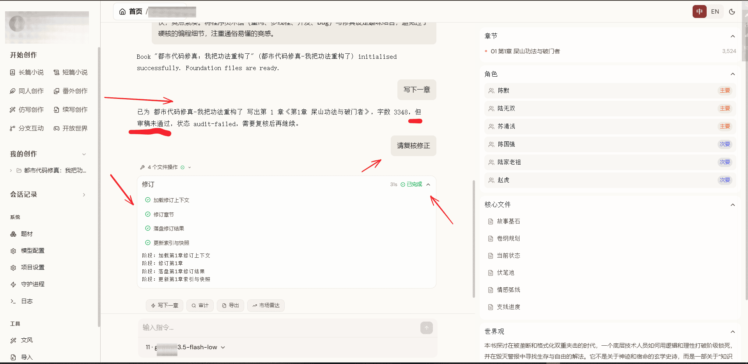The width and height of the screenshot is (748, 364).
Task: Open 文风 tool
Action: coord(22,340)
